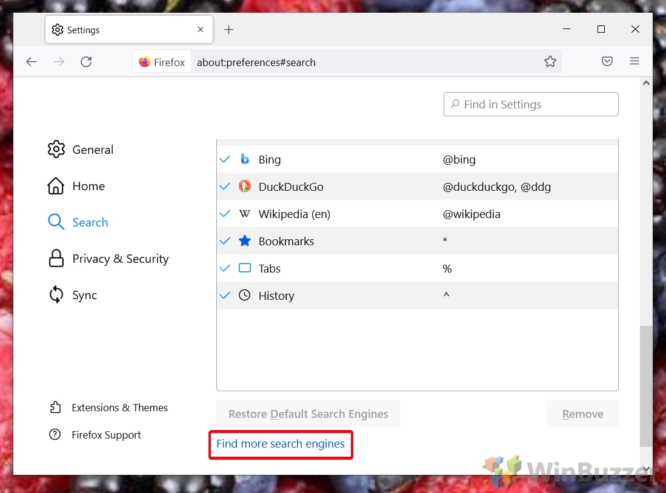The height and width of the screenshot is (493, 666).
Task: Select the History row name
Action: click(276, 296)
